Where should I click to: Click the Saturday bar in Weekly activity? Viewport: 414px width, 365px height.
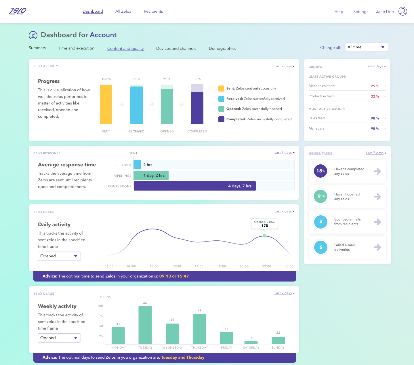[x=251, y=343]
